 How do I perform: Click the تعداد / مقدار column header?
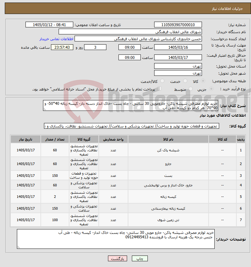[x=55, y=139]
